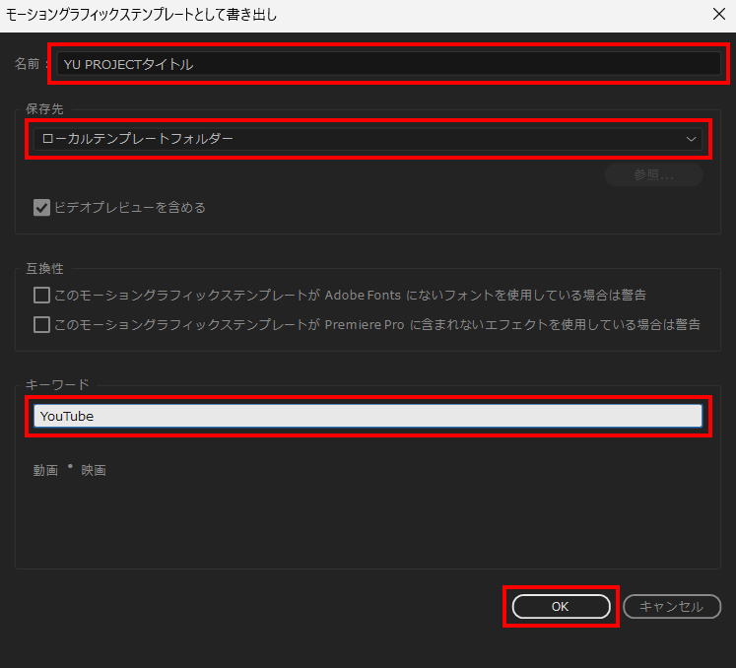736x668 pixels.
Task: Close the export dialog with the X button
Action: 719,14
